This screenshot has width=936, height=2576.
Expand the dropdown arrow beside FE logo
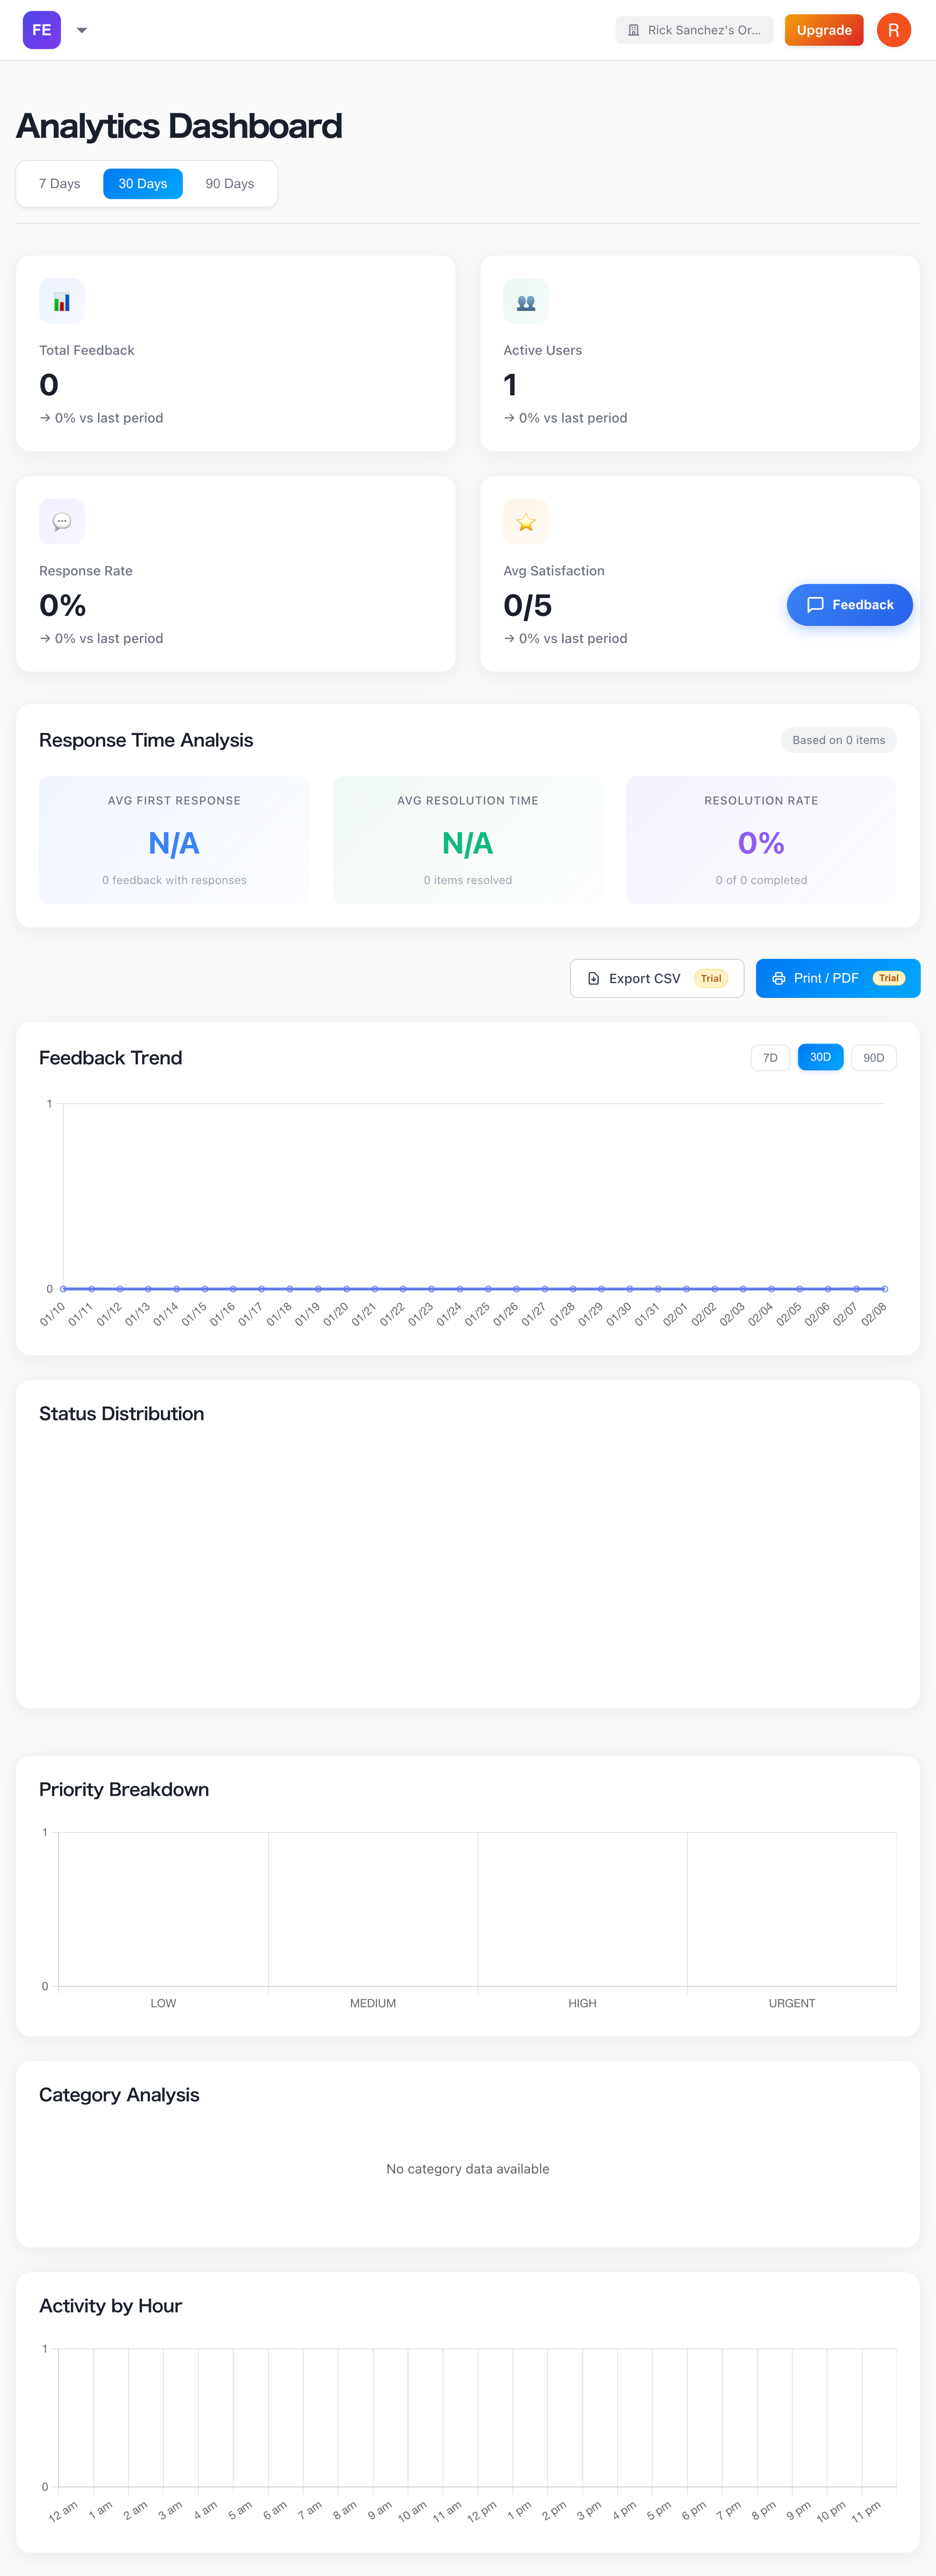82,30
